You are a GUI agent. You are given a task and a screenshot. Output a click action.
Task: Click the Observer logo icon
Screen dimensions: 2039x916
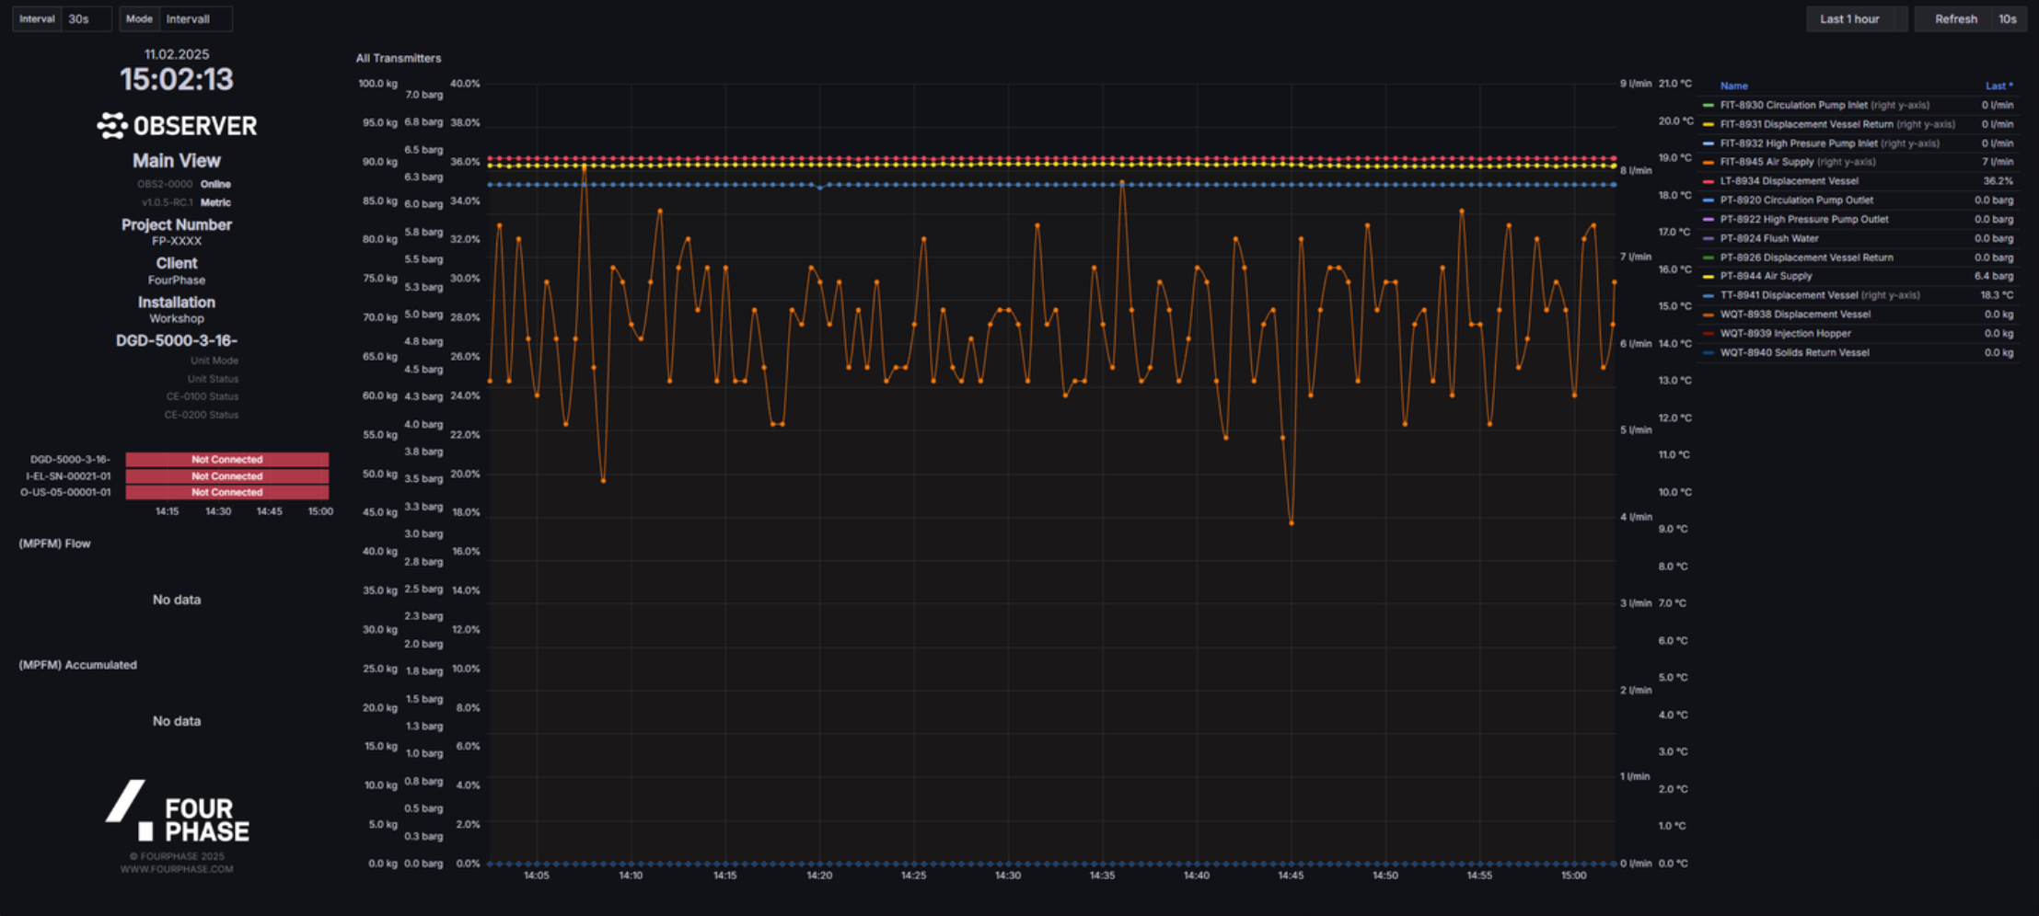[112, 126]
